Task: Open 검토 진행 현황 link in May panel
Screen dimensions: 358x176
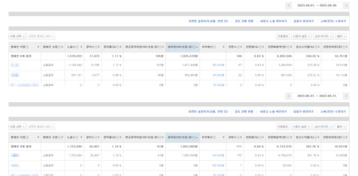Action: [x=244, y=112]
